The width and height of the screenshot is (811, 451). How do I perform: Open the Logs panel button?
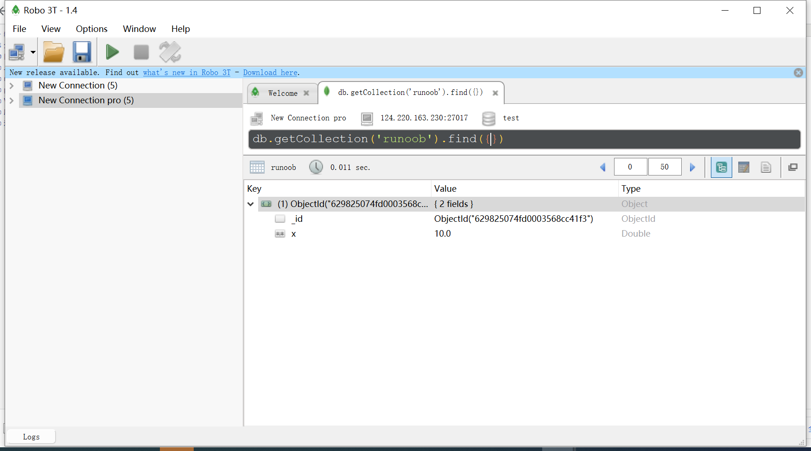click(x=32, y=437)
